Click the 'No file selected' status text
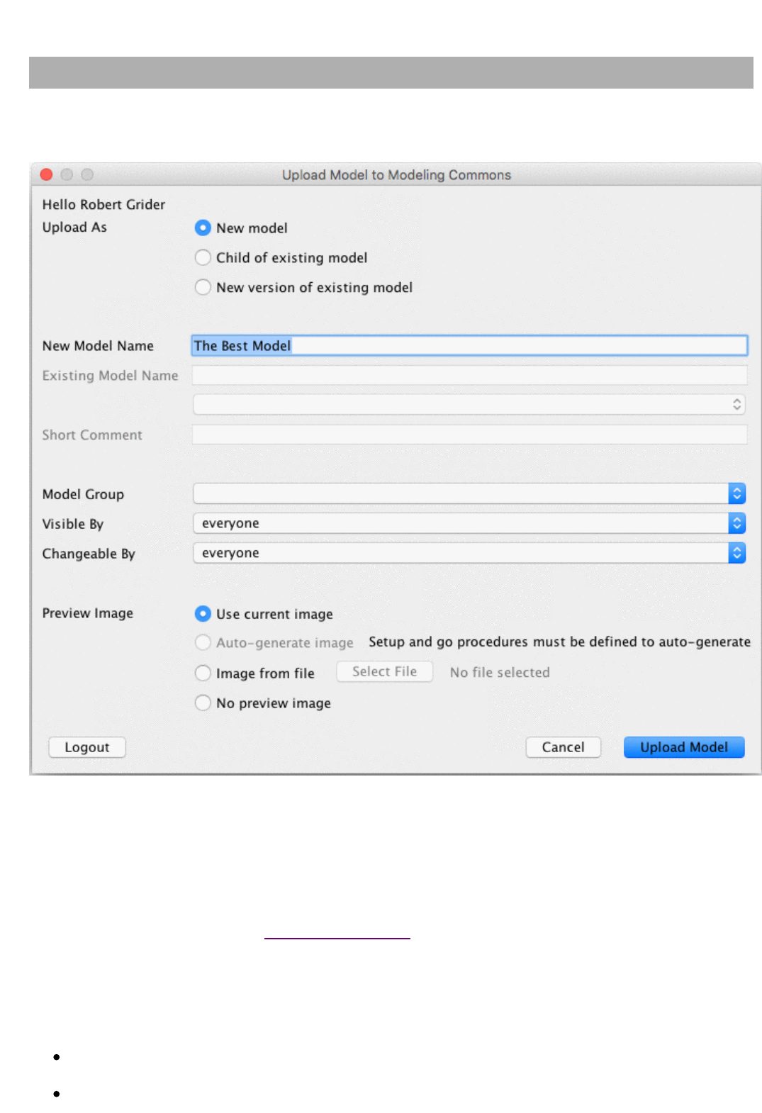 pos(500,672)
